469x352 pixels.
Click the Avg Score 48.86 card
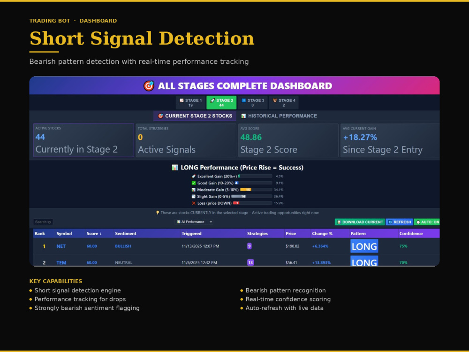(288, 140)
